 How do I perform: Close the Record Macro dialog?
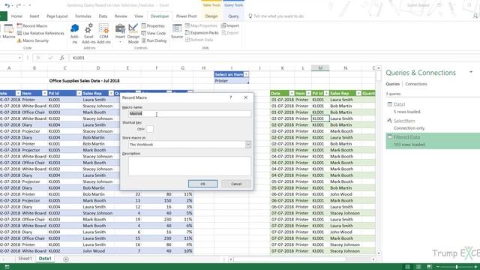[245, 97]
